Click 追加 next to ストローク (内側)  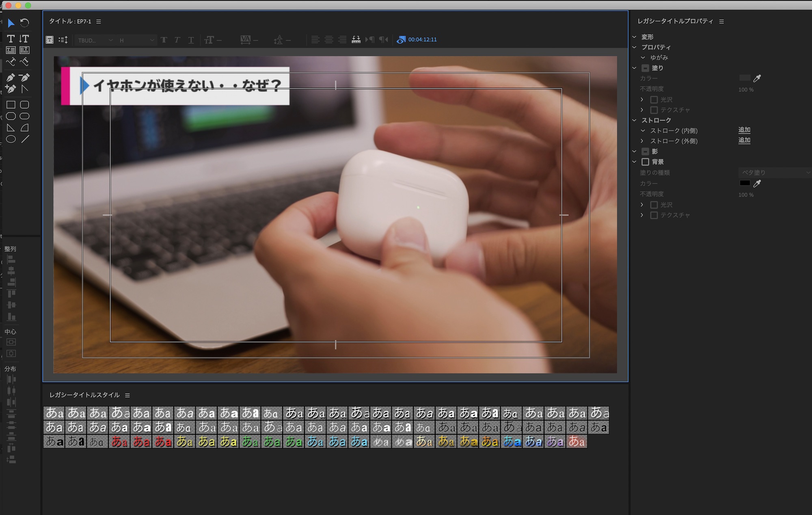744,130
